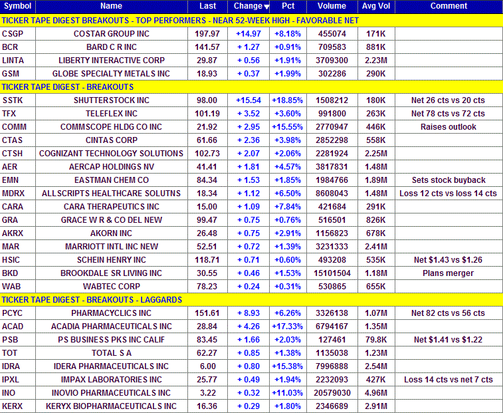Click Marriott last price 52.51

pos(207,247)
